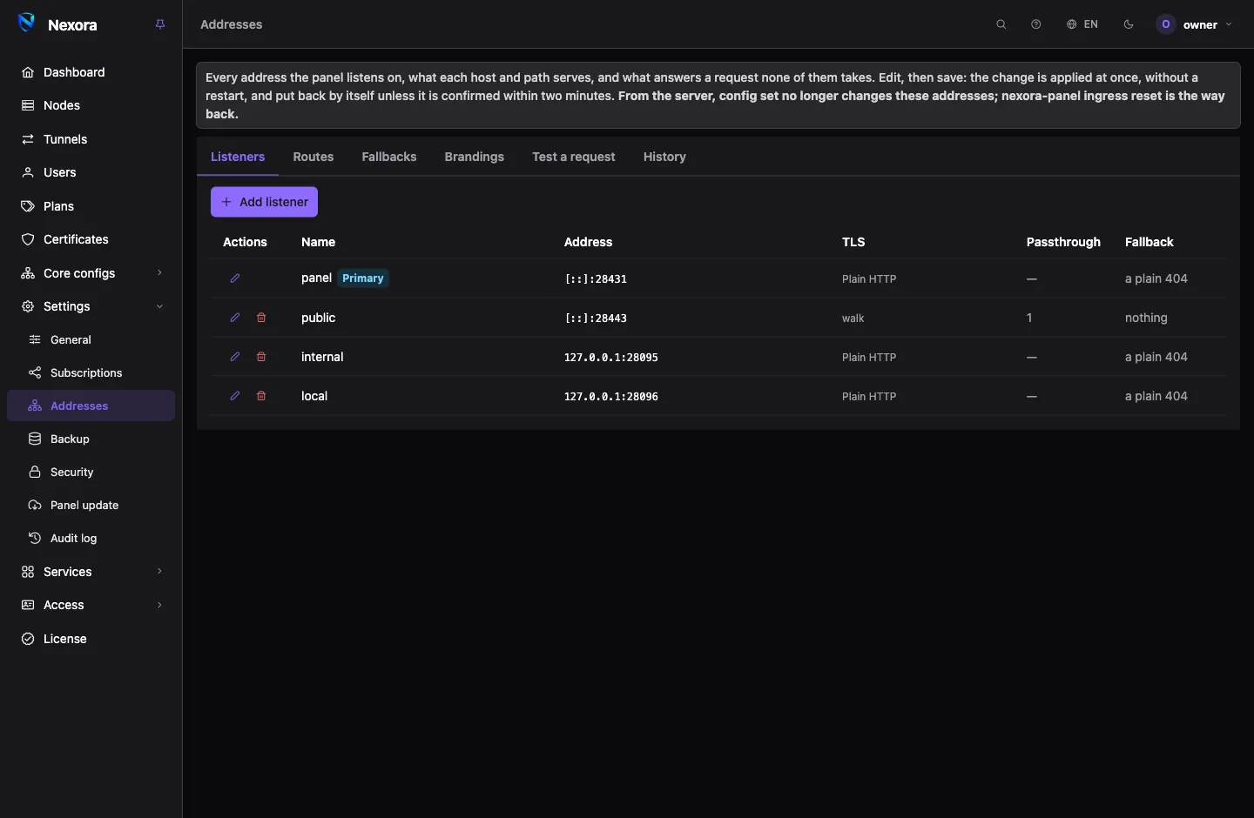Open Certificates page

91,239
